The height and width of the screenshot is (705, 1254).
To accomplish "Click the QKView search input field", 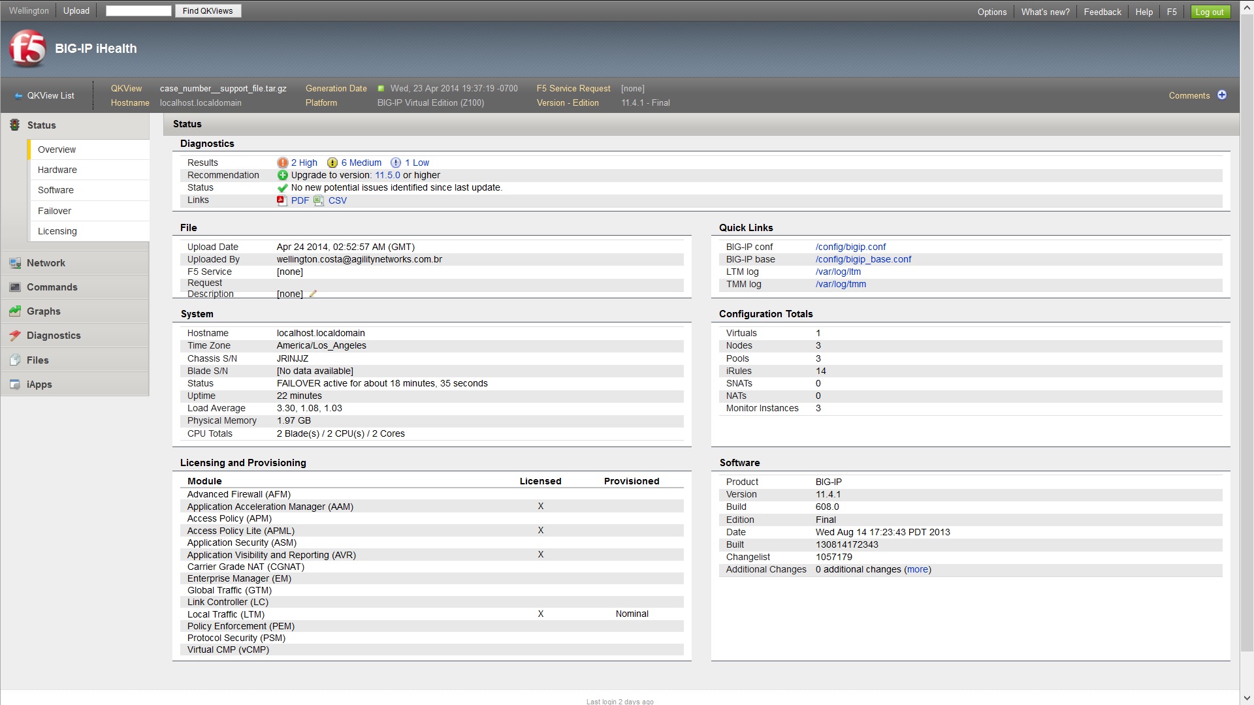I will [138, 11].
